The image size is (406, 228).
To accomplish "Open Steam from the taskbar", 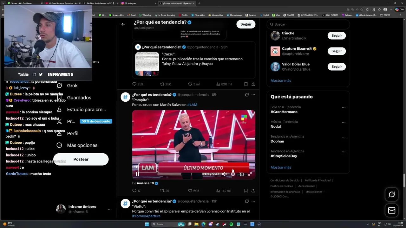I will click(x=217, y=224).
